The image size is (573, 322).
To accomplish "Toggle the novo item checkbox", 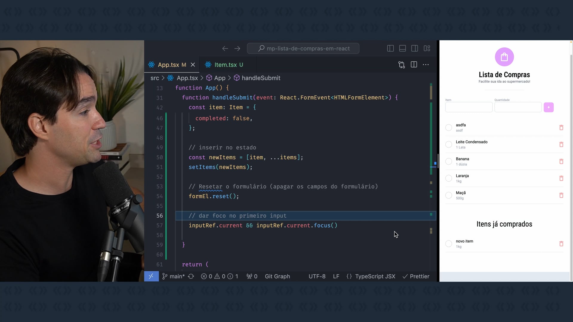I will (x=449, y=244).
